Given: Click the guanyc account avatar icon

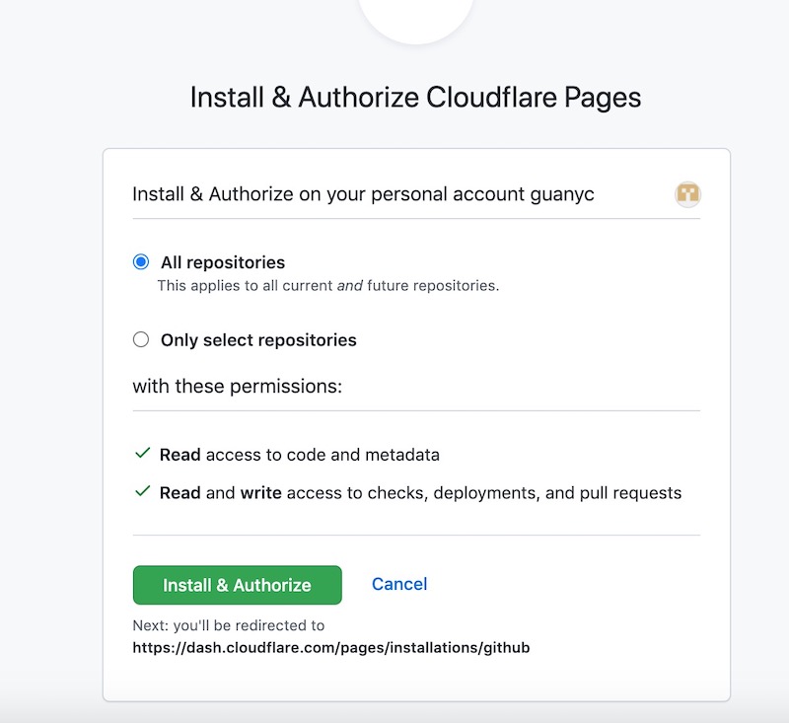Looking at the screenshot, I should [x=687, y=193].
